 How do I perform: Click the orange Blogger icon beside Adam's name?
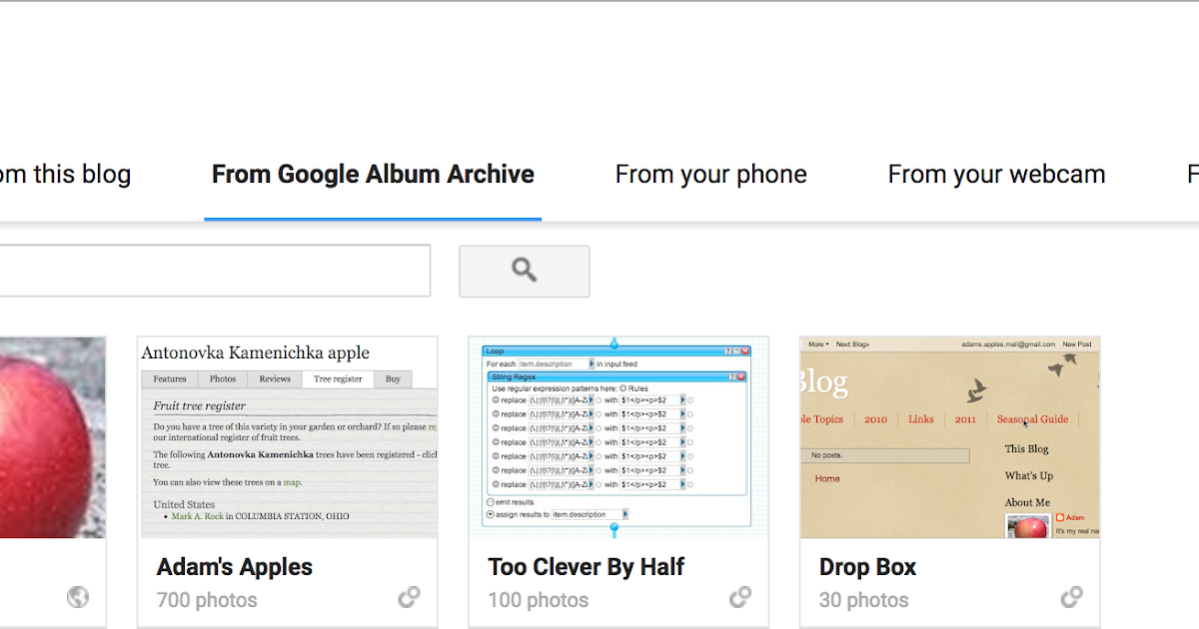click(1059, 518)
